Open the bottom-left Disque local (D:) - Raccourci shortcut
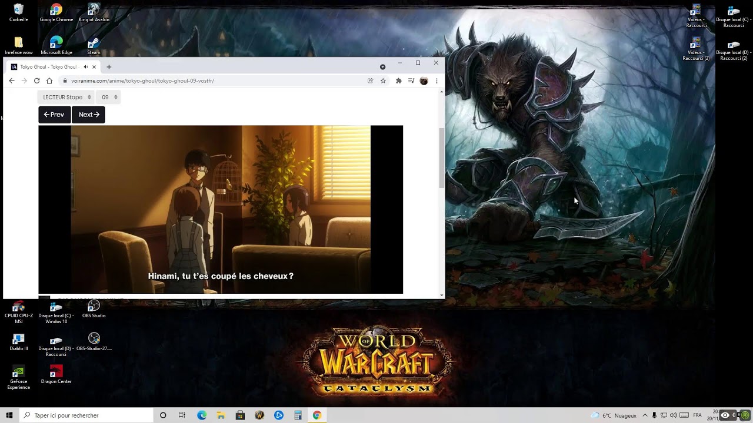 pos(56,345)
